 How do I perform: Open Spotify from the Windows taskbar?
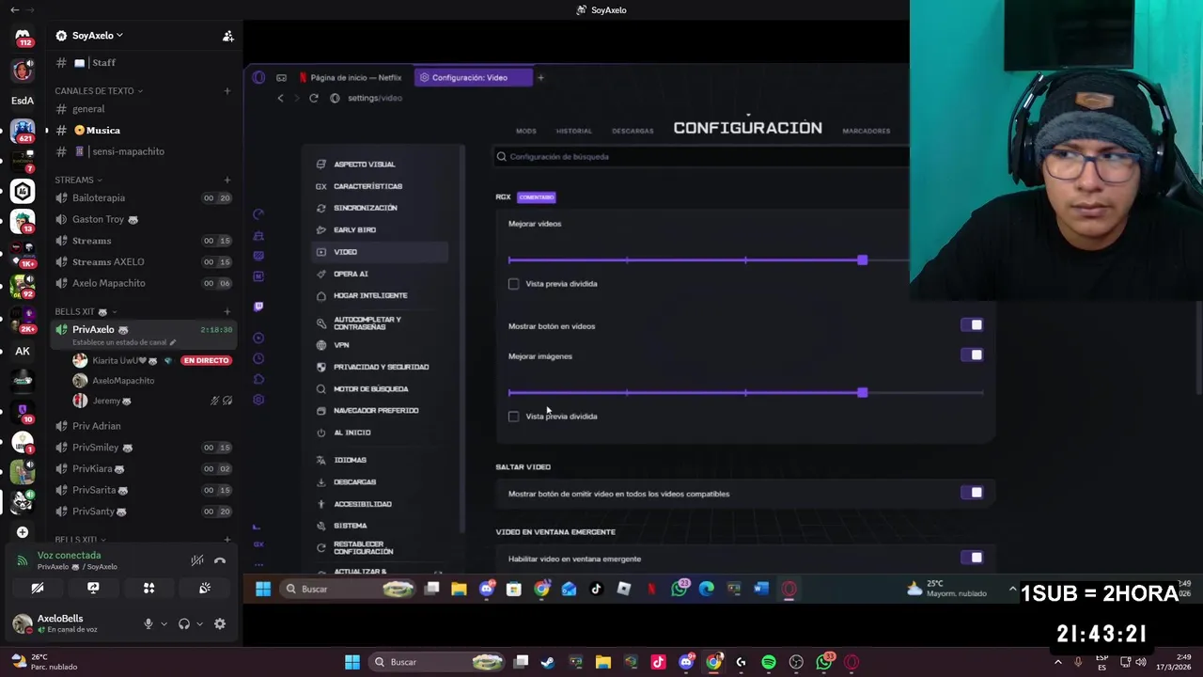tap(768, 662)
